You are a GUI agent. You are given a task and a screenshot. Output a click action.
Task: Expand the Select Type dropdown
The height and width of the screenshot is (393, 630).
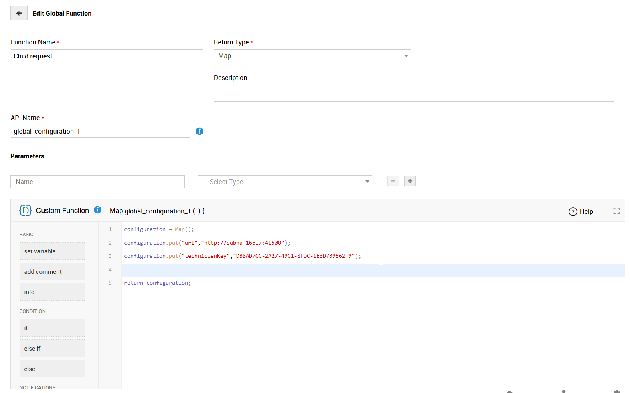pyautogui.click(x=285, y=182)
